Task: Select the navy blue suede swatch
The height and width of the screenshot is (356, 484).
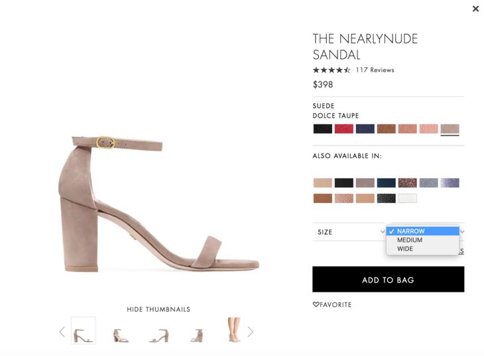Action: pyautogui.click(x=365, y=129)
